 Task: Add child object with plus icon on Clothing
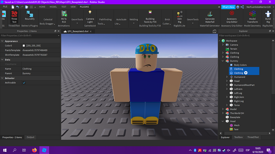coord(246,73)
